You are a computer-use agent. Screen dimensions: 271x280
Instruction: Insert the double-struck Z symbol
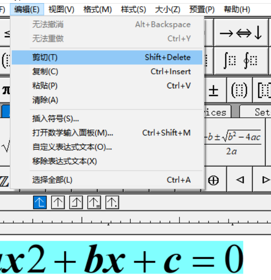pos(5,181)
